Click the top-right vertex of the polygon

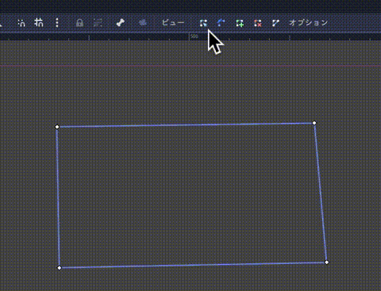(x=314, y=123)
